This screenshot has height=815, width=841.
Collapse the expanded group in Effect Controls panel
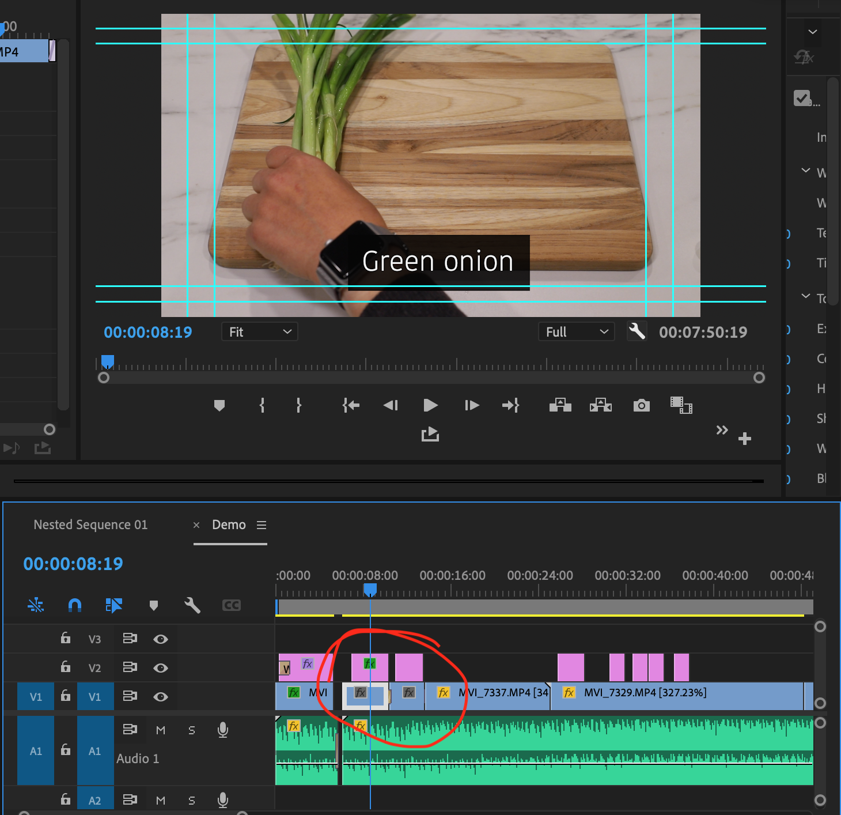(805, 171)
